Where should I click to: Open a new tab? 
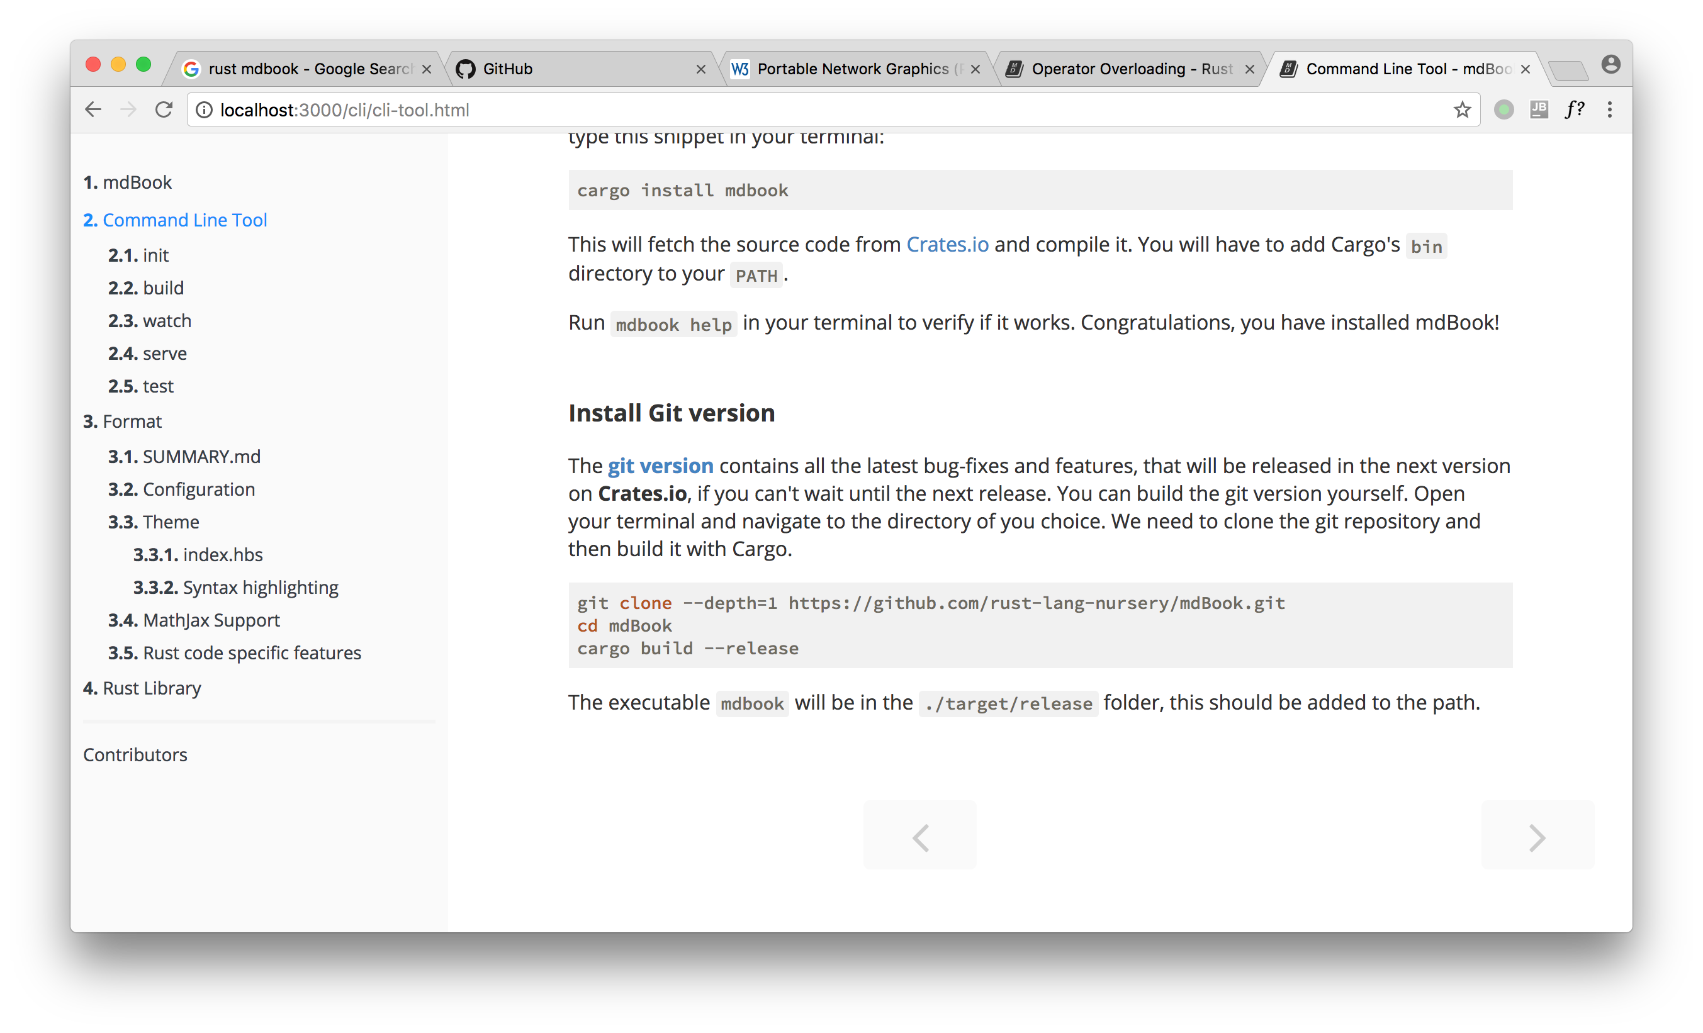1568,70
